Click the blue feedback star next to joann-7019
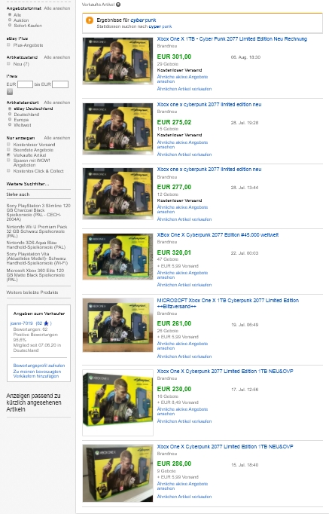This screenshot has height=514, width=329. pos(46,323)
